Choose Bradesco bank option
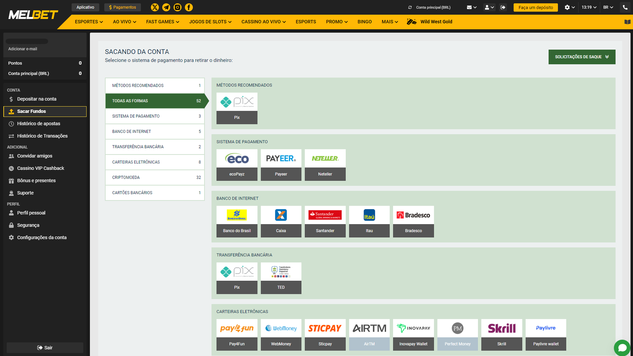 (413, 222)
